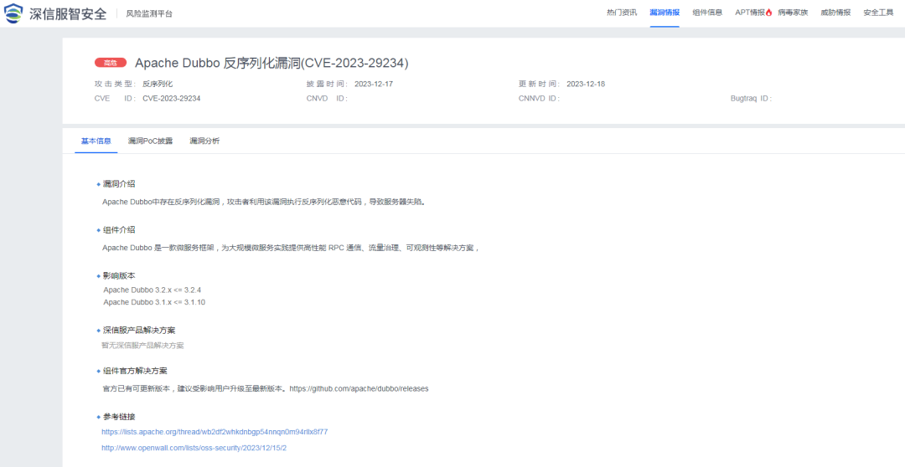Screen dimensions: 905x467
Task: Click the red 高危 severity badge
Action: tap(111, 63)
